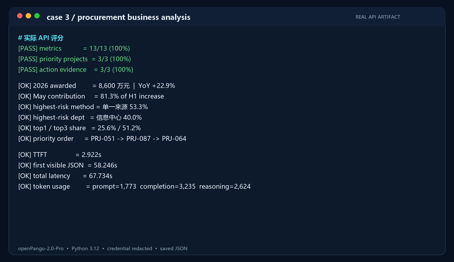The height and width of the screenshot is (262, 454).
Task: Click the token usage prompt=1,773 line
Action: [x=134, y=186]
